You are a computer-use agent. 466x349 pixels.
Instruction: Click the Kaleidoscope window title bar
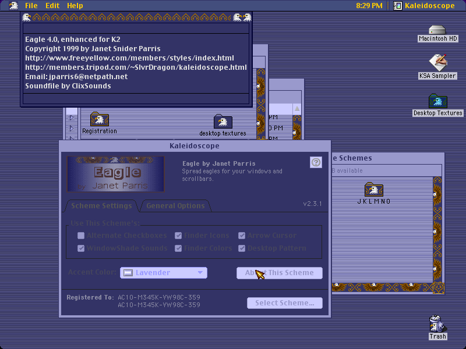pos(195,146)
